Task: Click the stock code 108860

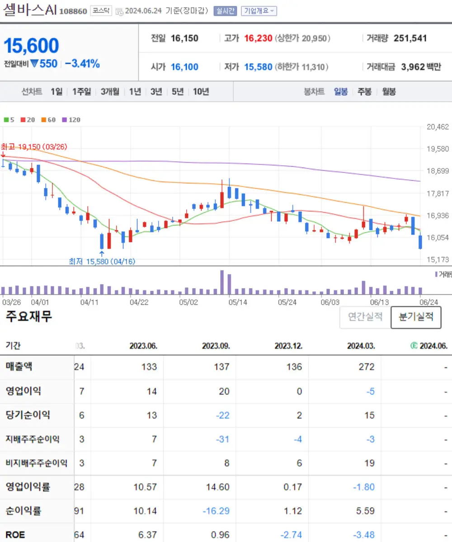Action: (x=73, y=12)
